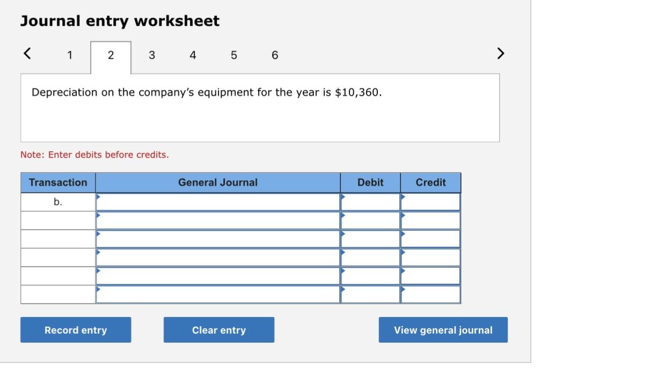Click the fourth row General Journal entry field
The width and height of the screenshot is (651, 370).
tap(217, 257)
